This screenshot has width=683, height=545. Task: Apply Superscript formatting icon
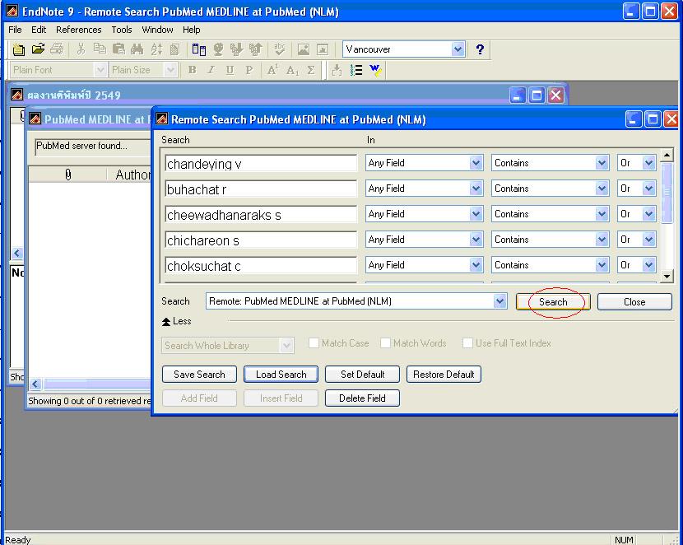[x=272, y=70]
